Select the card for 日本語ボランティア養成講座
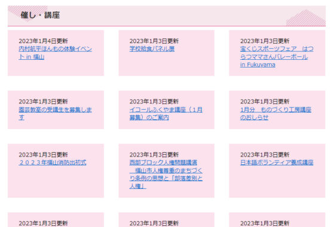 [277, 171]
